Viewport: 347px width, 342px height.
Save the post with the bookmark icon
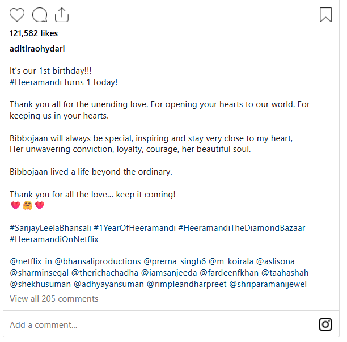325,15
